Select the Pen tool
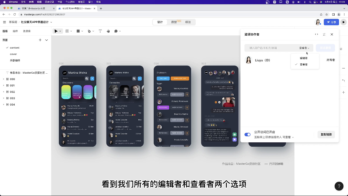The height and width of the screenshot is (196, 348). 89,31
